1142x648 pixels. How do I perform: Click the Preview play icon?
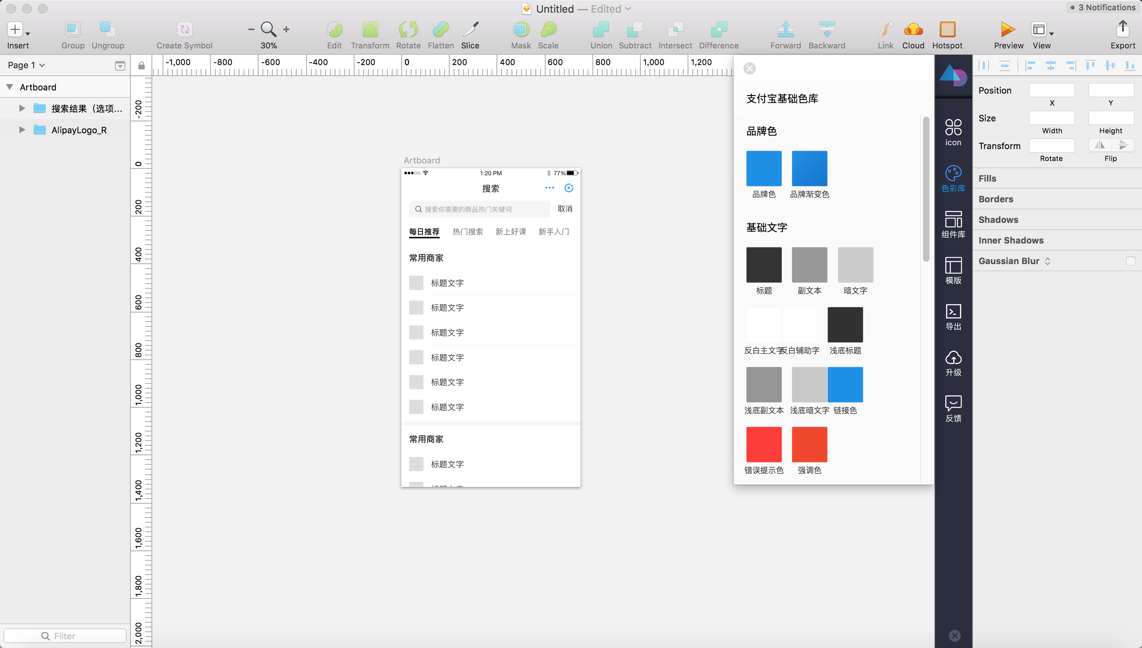(x=1008, y=29)
